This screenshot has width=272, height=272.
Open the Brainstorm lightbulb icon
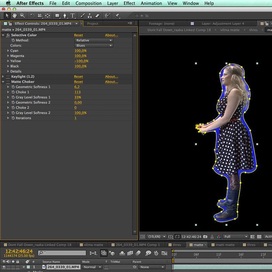[x=148, y=253]
